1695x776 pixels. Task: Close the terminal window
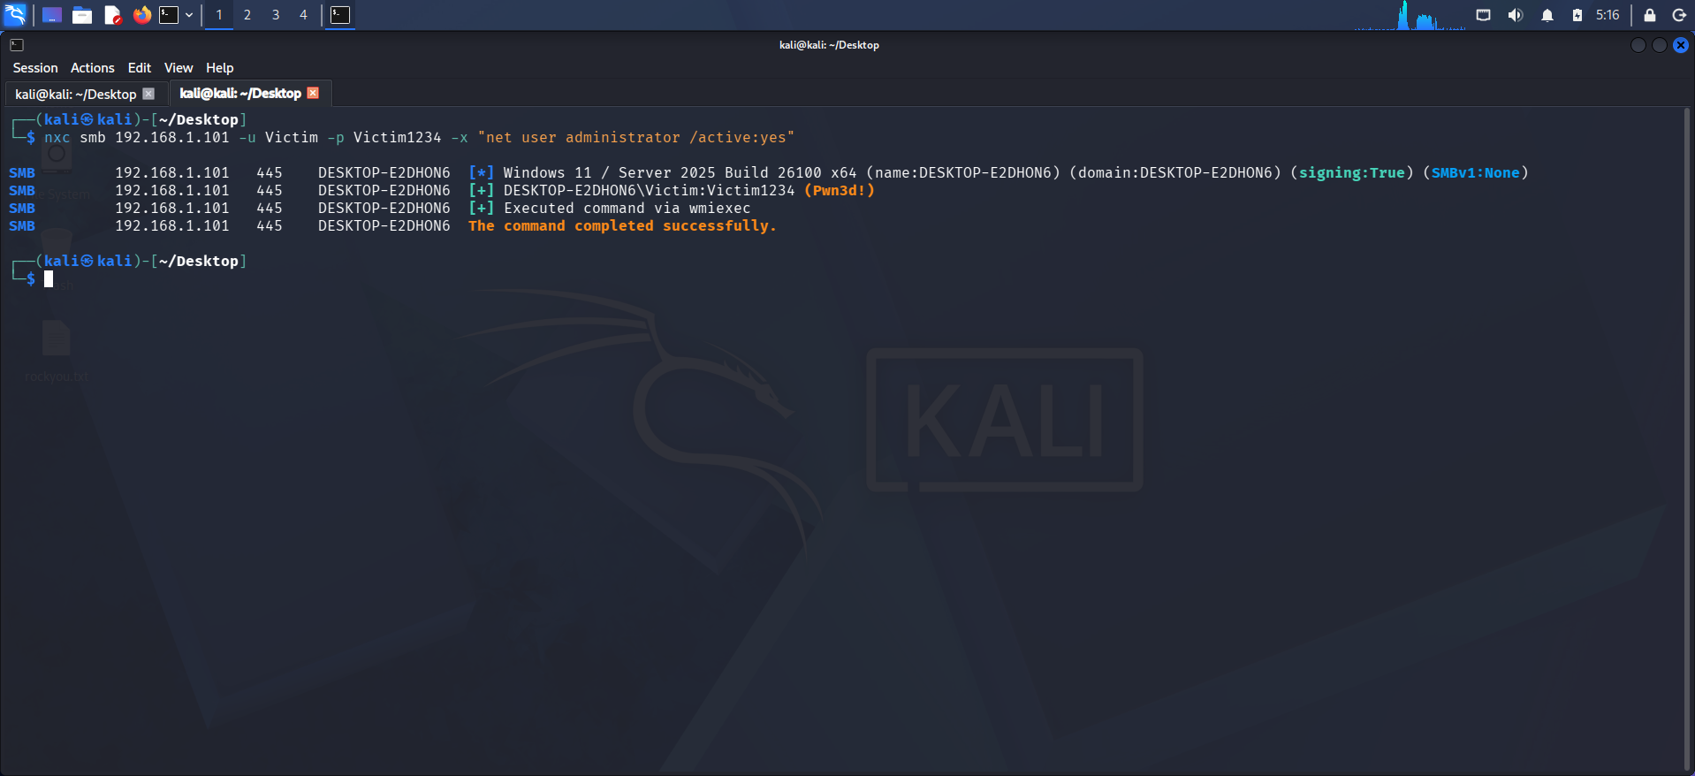(1681, 45)
